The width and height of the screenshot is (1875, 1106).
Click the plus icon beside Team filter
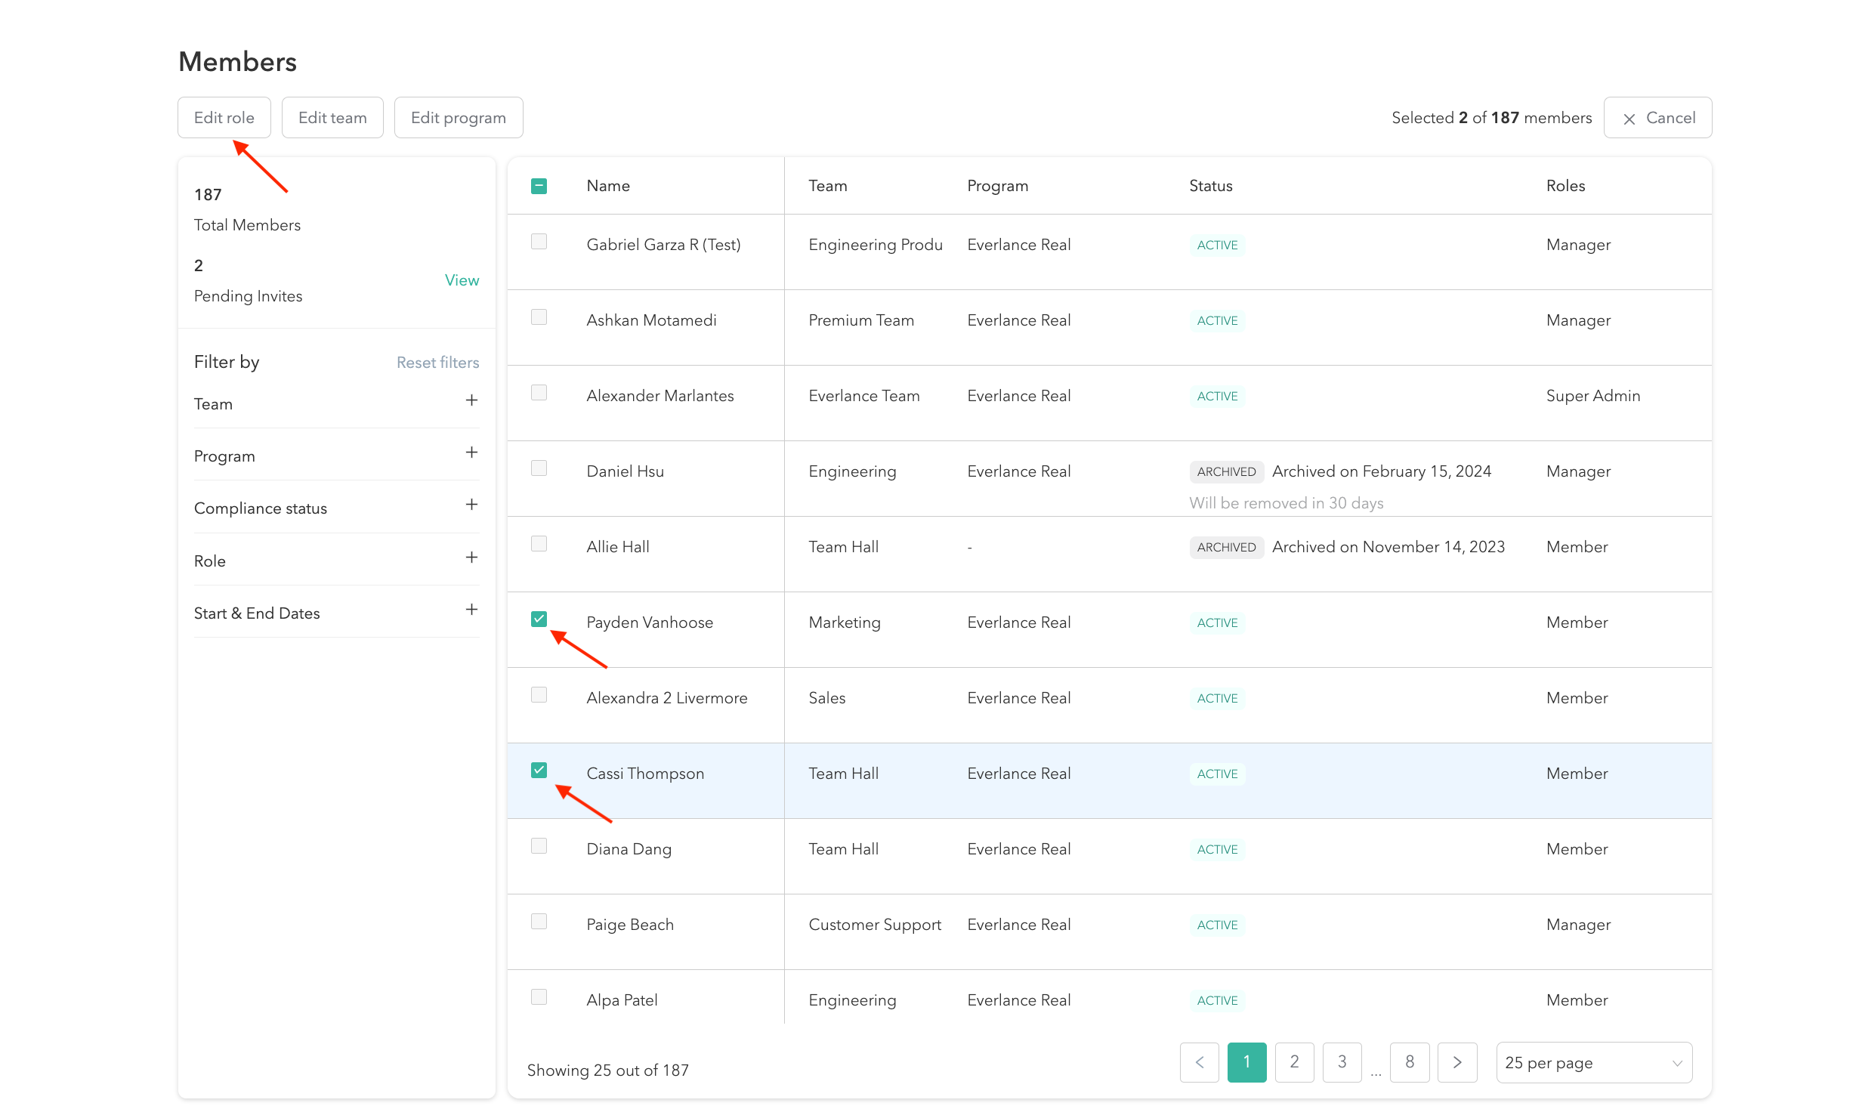pyautogui.click(x=471, y=400)
